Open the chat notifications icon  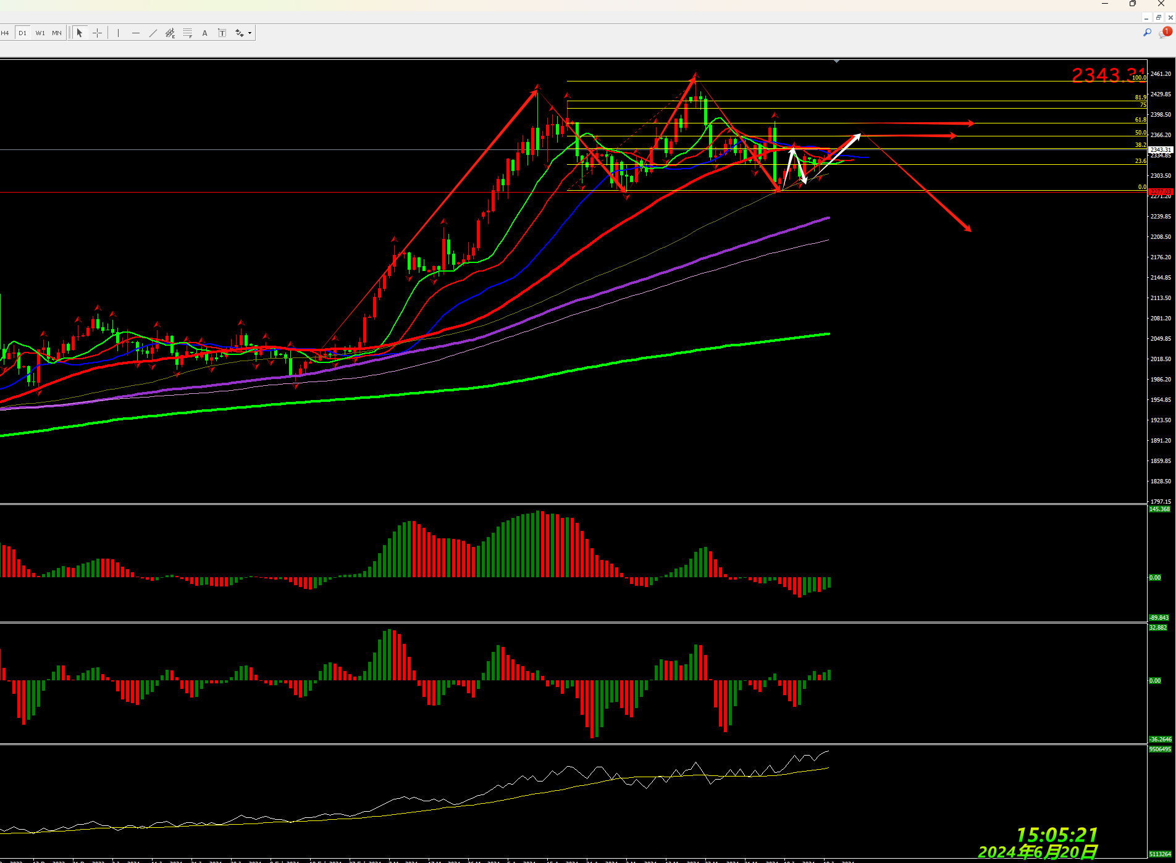(x=1164, y=33)
